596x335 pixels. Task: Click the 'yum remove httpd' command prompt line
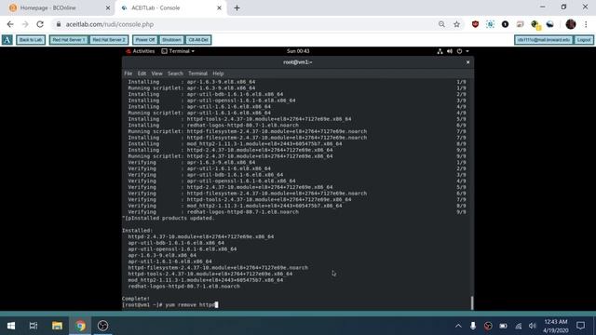169,305
